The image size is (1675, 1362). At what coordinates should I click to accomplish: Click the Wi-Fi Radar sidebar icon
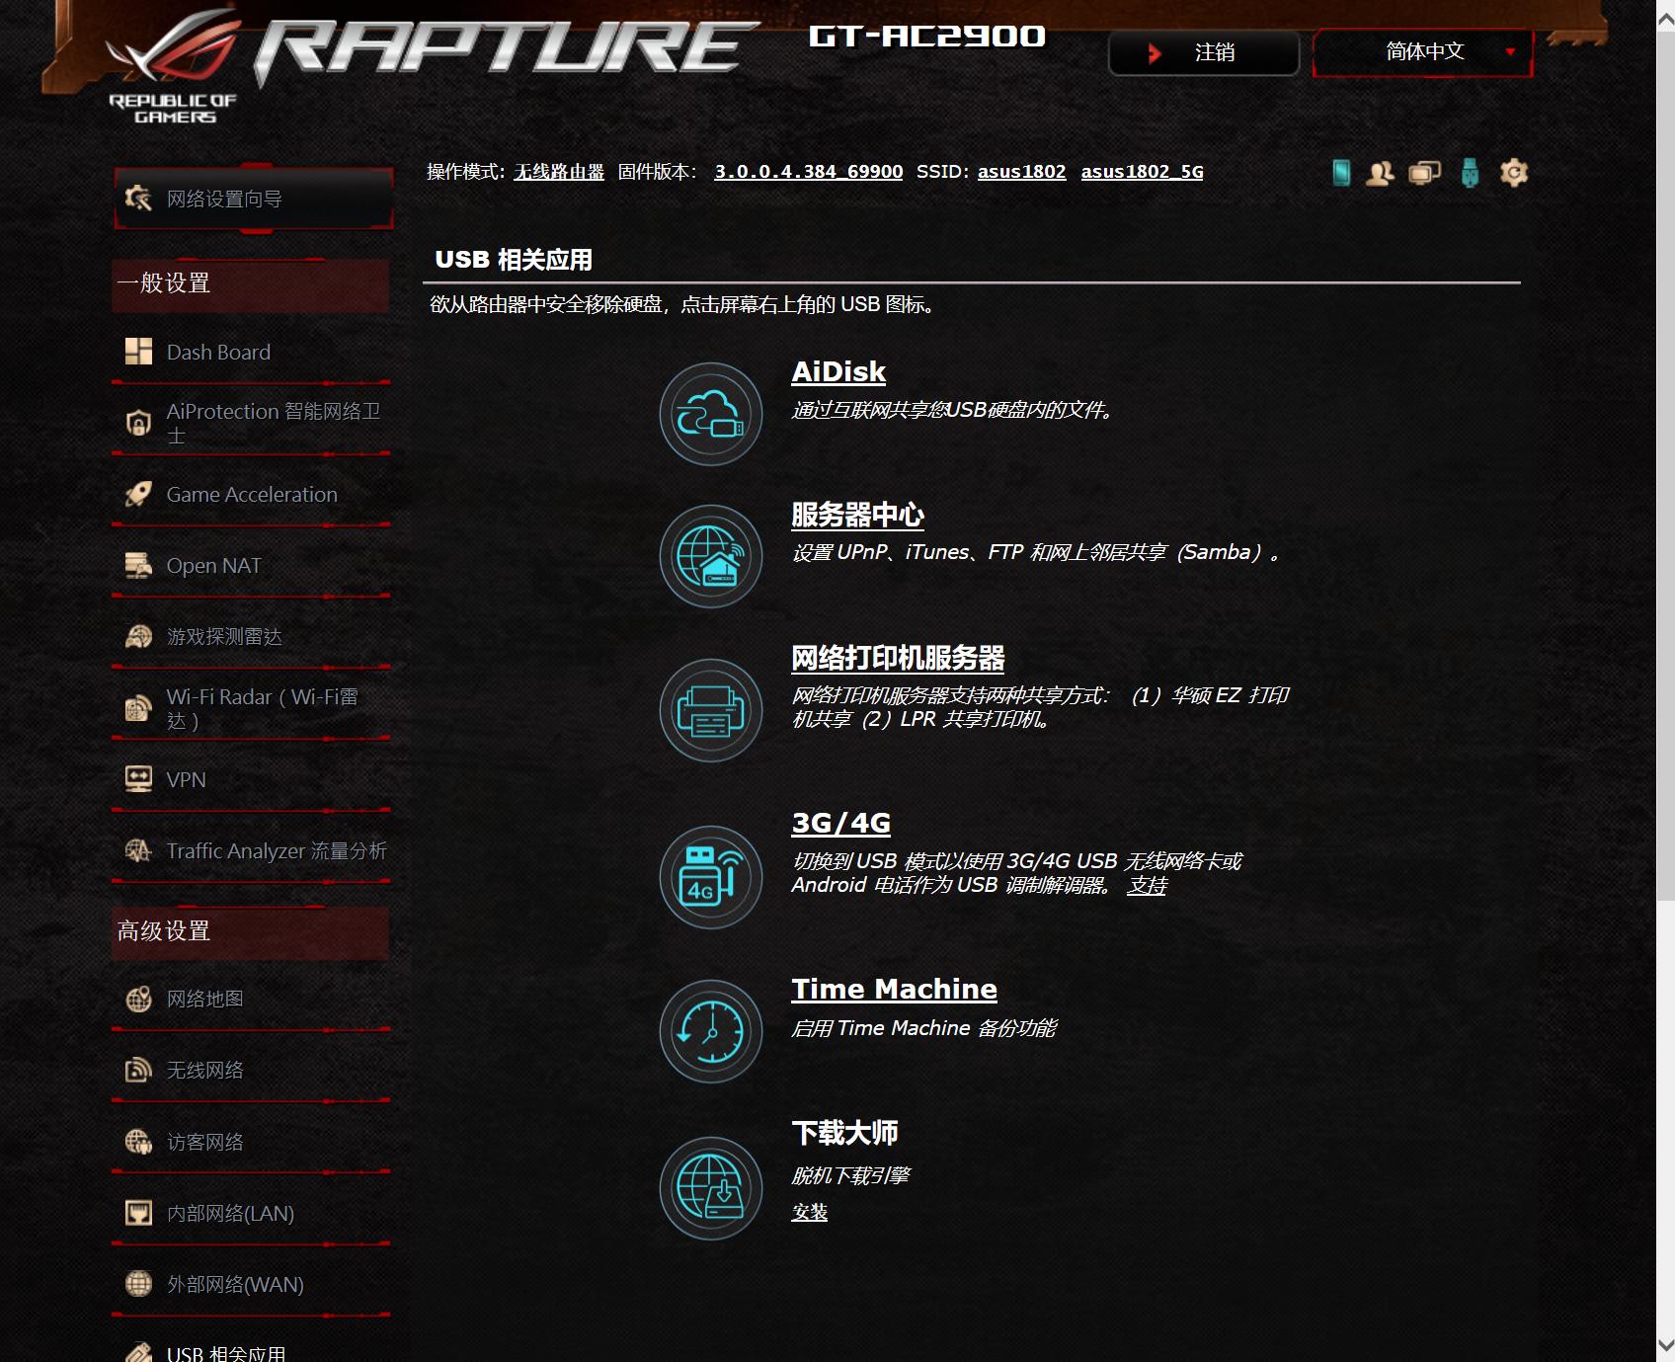[138, 708]
